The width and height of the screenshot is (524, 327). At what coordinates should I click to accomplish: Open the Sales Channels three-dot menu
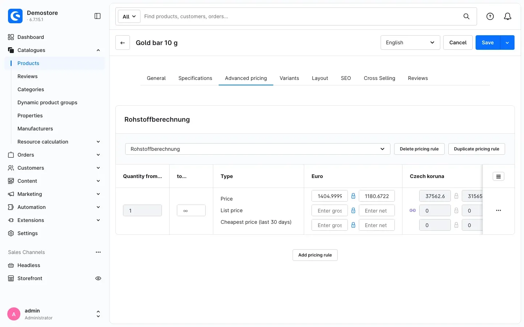[x=98, y=252]
